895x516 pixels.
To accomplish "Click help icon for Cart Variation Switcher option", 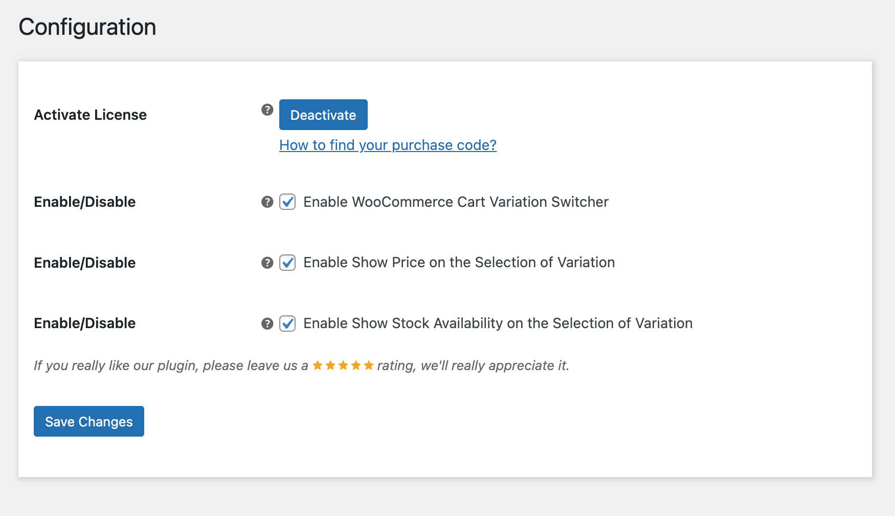I will (x=267, y=202).
